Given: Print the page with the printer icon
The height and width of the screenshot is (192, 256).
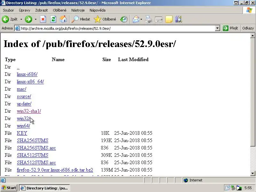Looking at the screenshot, I should point(148,19).
